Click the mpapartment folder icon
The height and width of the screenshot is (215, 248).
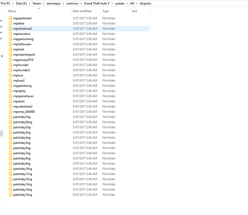click(10, 18)
